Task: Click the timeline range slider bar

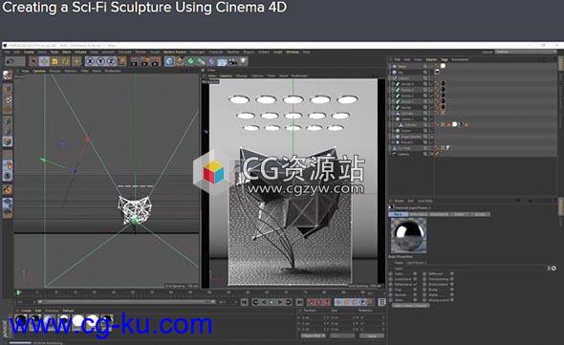Action: pos(126,302)
